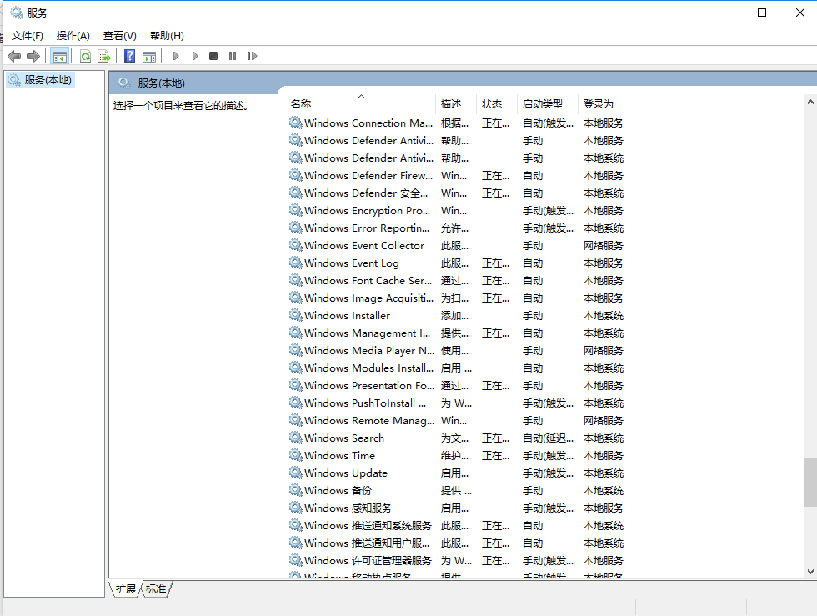Sort by the 状态 column header
The height and width of the screenshot is (616, 817).
click(497, 103)
